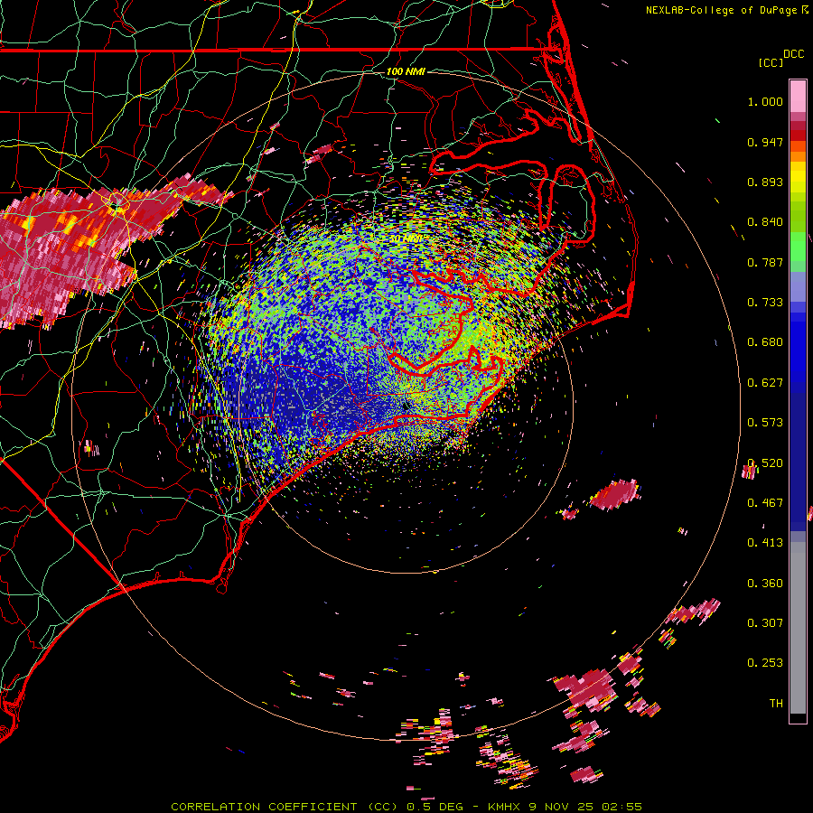Click the TH threshold label
This screenshot has width=813, height=813.
coord(776,704)
